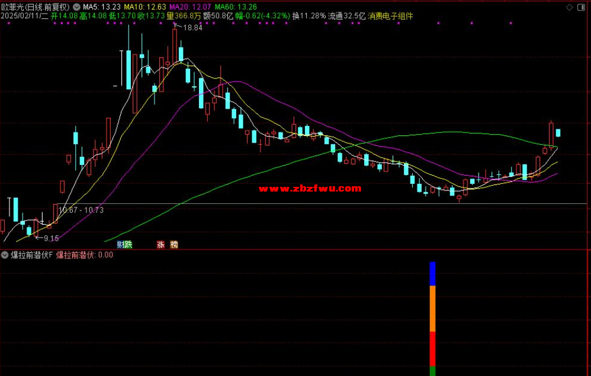
Task: Click the green 跌 marker icon
Action: click(x=129, y=245)
